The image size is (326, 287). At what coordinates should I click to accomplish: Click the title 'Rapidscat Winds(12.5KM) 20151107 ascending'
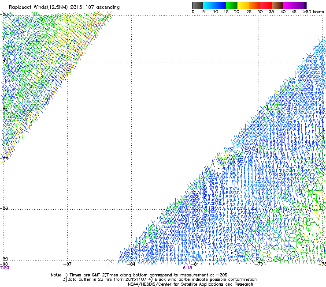(x=64, y=8)
